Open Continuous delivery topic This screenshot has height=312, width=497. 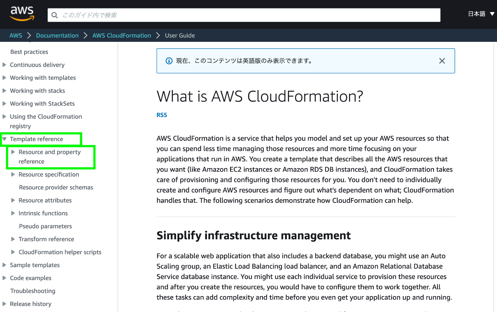coord(37,65)
